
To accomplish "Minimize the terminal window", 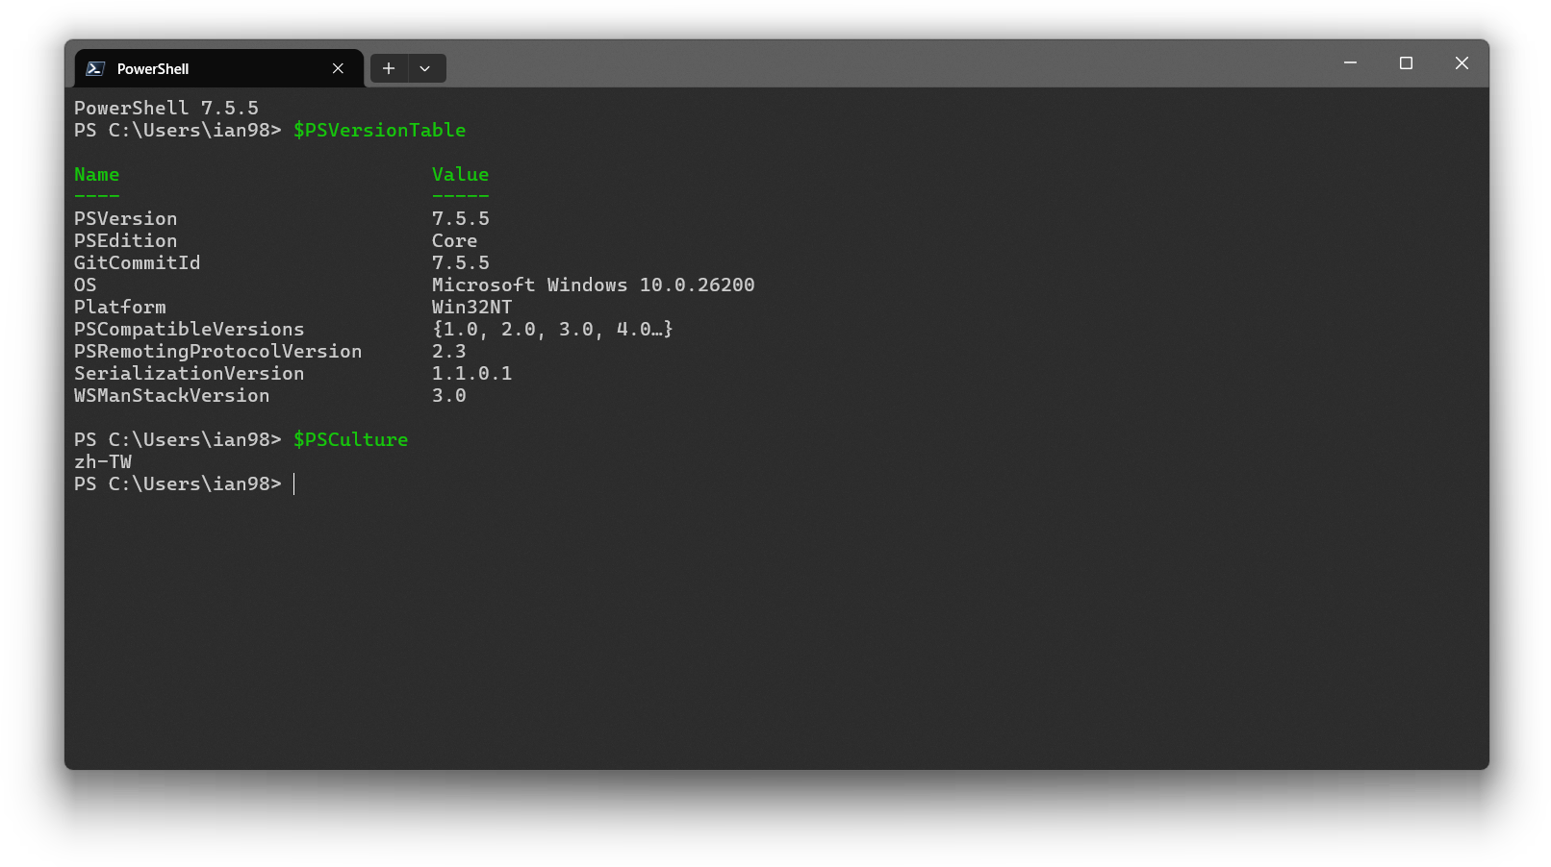I will 1350,62.
